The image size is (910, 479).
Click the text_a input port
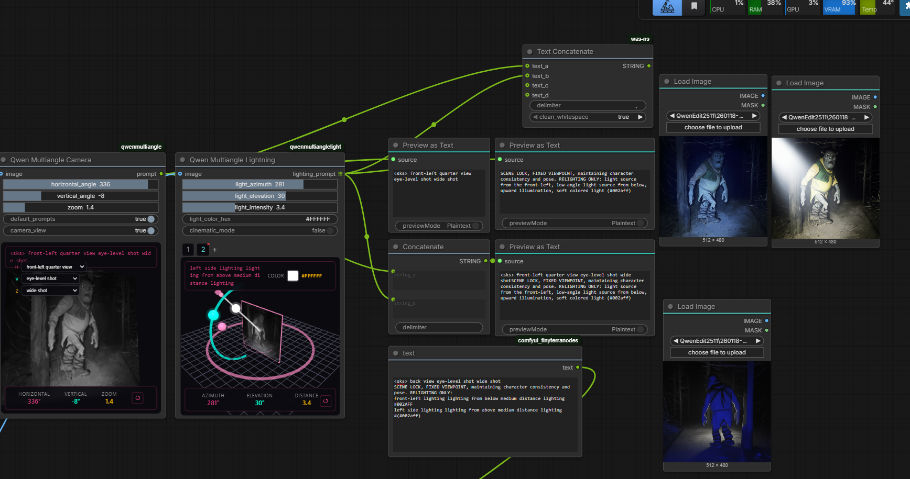527,66
